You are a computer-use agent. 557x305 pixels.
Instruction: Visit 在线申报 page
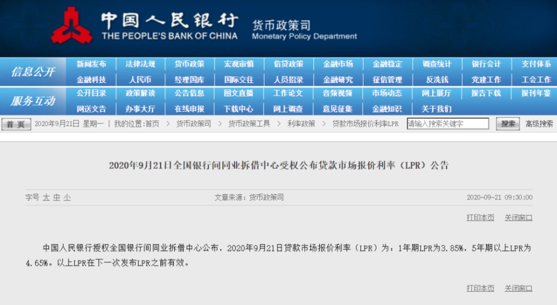(x=189, y=109)
